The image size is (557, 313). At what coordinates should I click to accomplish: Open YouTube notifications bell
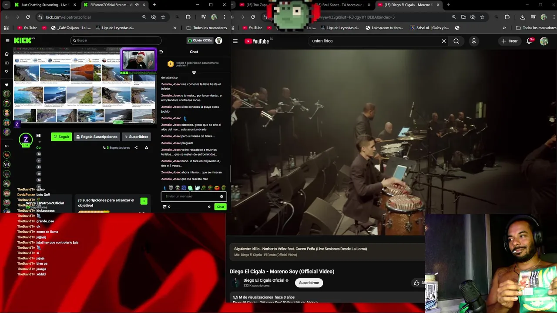click(x=530, y=41)
